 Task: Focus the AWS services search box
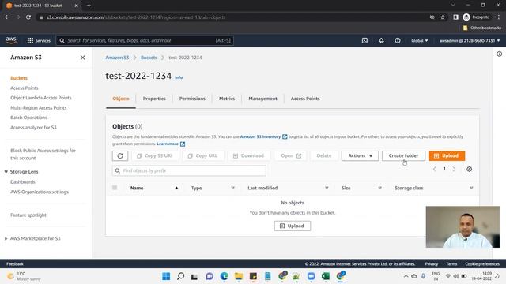(145, 40)
